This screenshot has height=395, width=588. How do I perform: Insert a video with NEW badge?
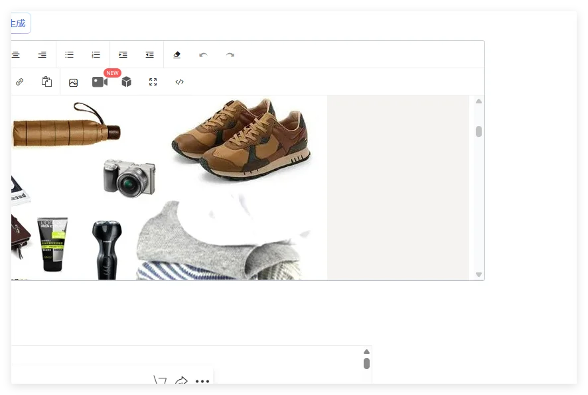pos(100,82)
